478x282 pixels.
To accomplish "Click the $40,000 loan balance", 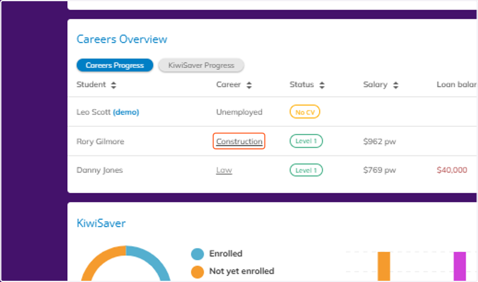I will click(452, 170).
